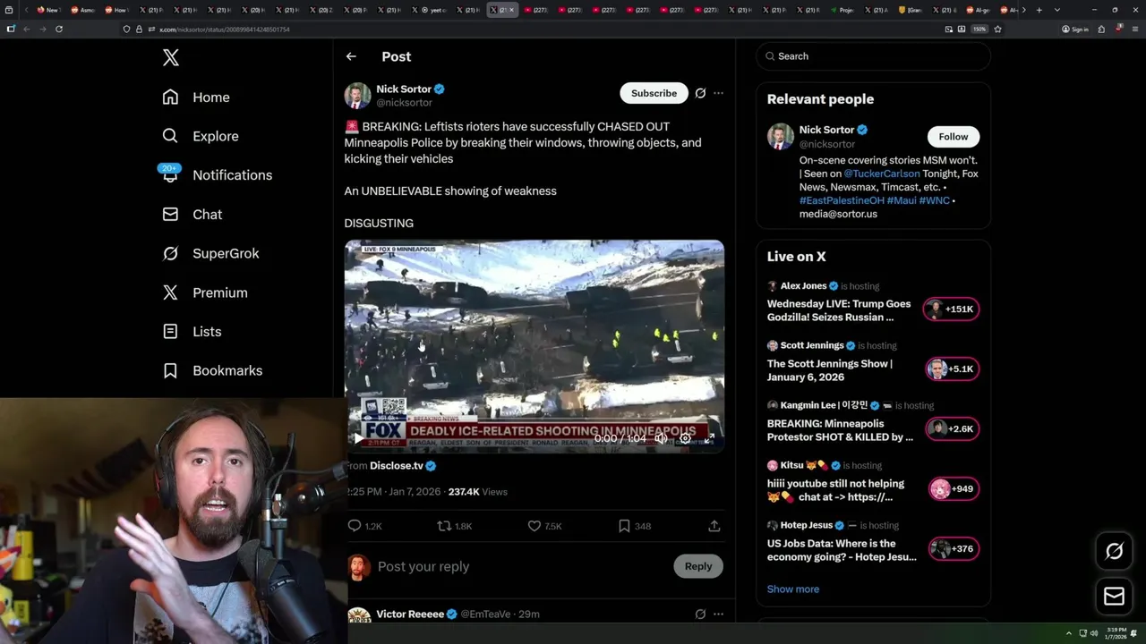This screenshot has height=644, width=1146.
Task: Open the floating Messages envelope button
Action: (x=1114, y=597)
